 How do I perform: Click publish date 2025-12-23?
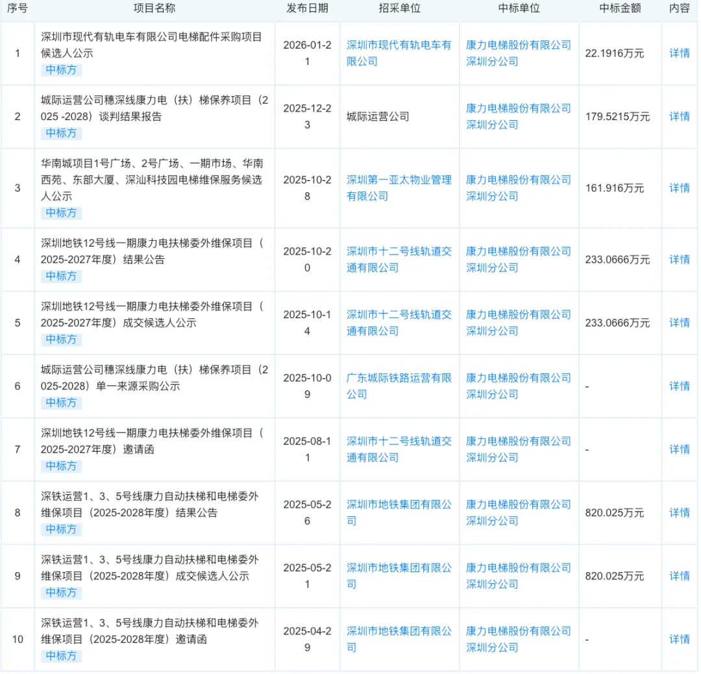tap(307, 117)
